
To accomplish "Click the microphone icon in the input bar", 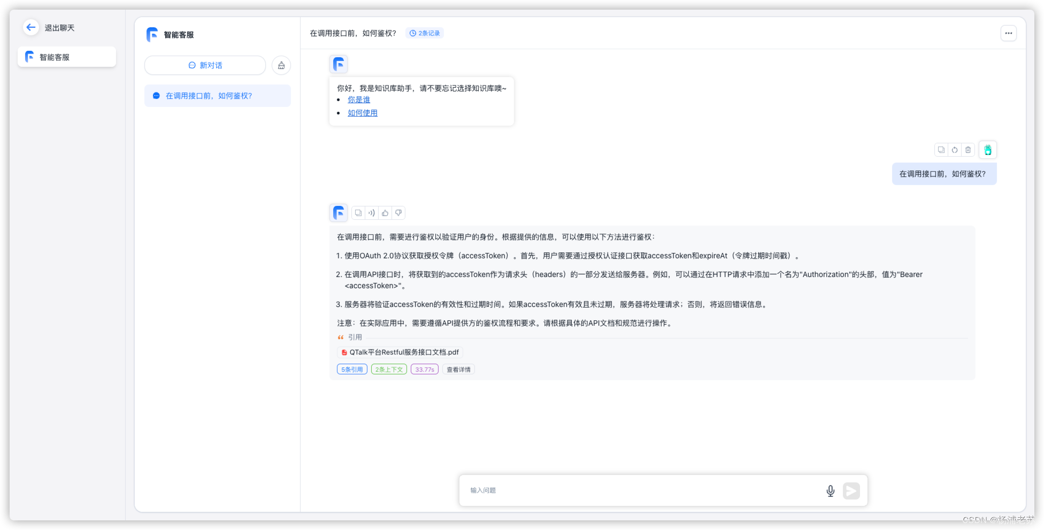I will [830, 490].
